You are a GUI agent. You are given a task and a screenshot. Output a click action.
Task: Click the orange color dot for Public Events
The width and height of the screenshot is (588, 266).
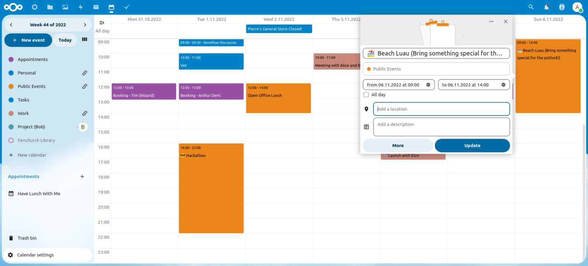pos(368,69)
